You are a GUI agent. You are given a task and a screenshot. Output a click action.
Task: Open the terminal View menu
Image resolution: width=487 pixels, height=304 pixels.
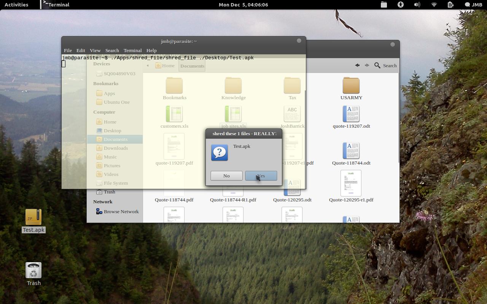95,50
